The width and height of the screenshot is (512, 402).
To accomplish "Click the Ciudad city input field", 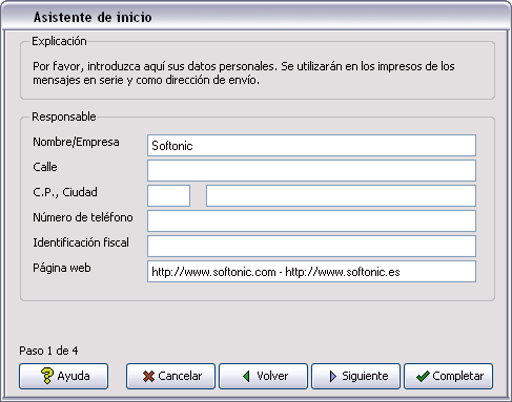I will pos(340,196).
